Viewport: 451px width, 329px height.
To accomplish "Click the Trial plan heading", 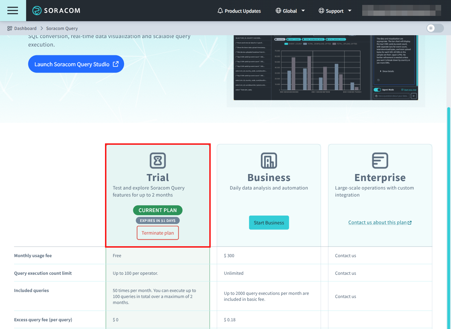I will 158,177.
